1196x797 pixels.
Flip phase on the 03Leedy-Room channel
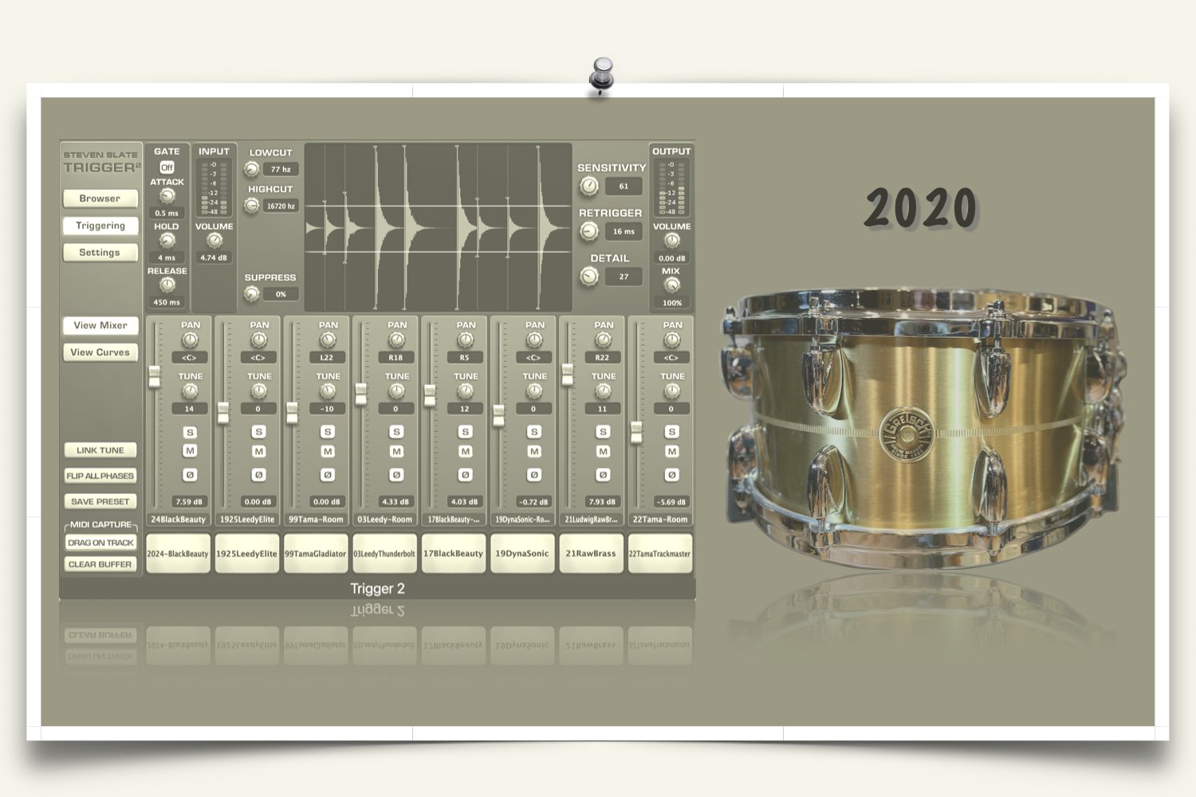click(x=396, y=475)
